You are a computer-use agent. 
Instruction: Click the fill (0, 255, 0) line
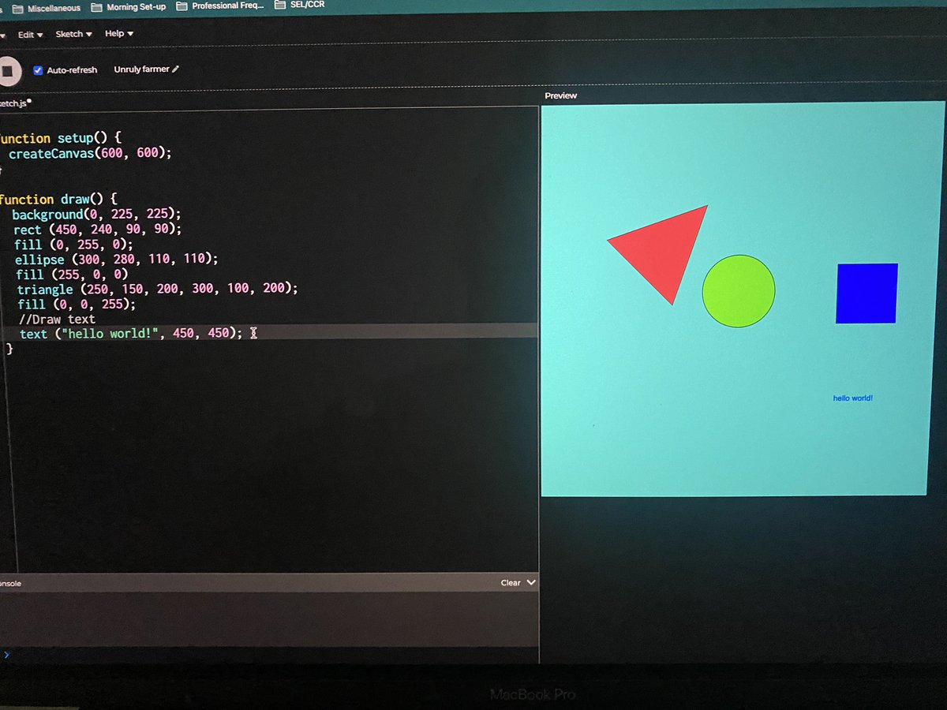73,244
